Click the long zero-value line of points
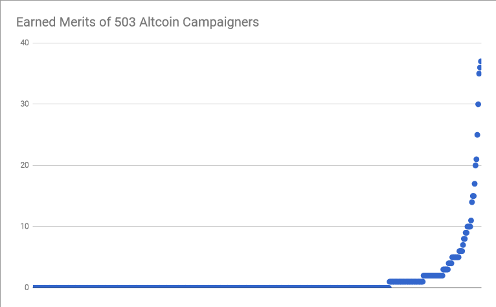 pos(212,286)
